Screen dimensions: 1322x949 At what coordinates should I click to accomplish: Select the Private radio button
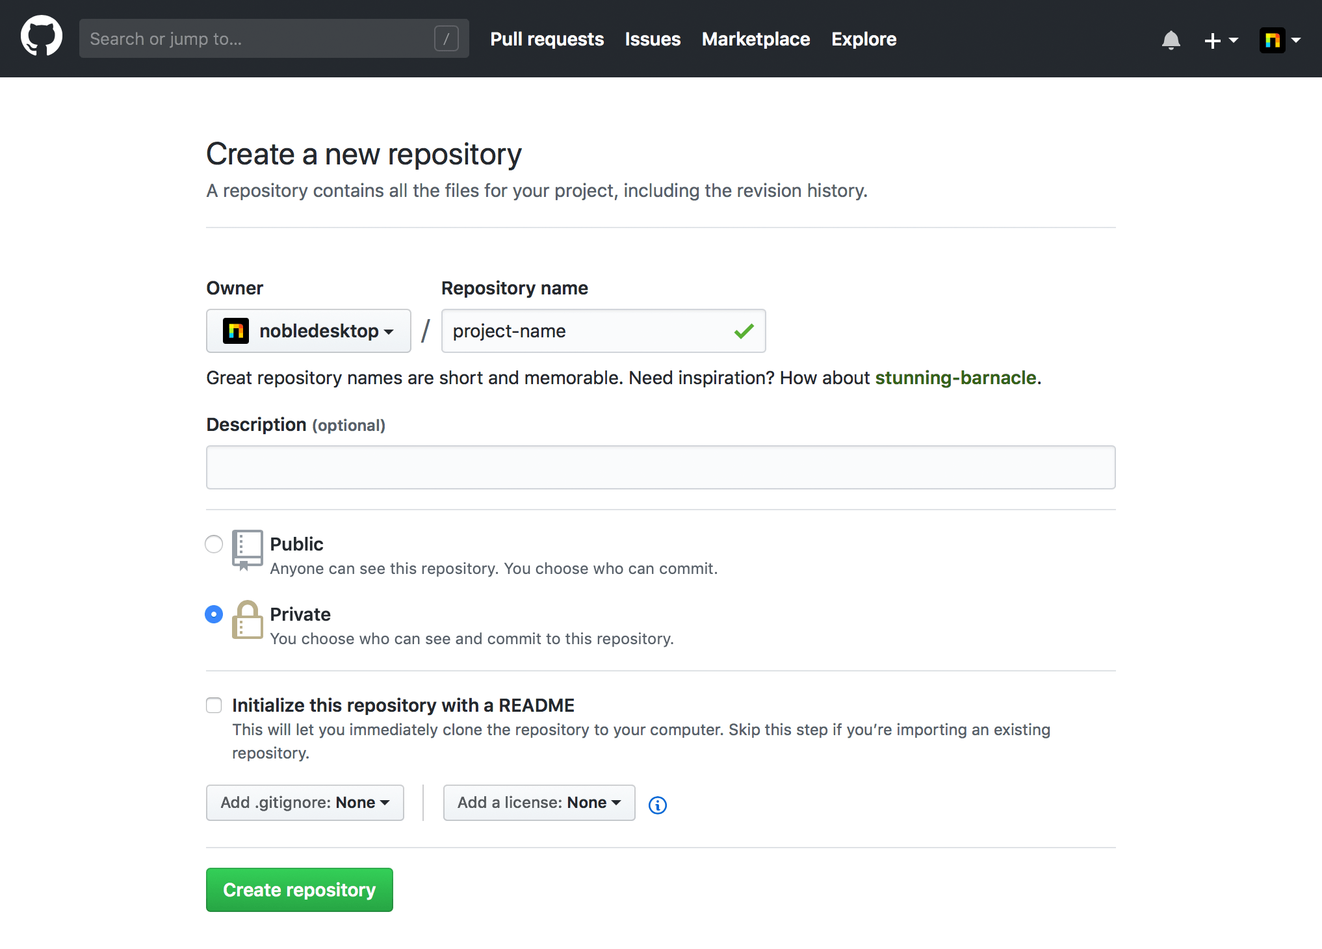(214, 614)
